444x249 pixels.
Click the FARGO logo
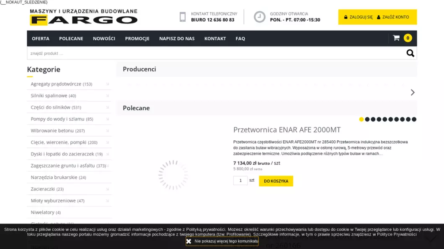tap(83, 17)
